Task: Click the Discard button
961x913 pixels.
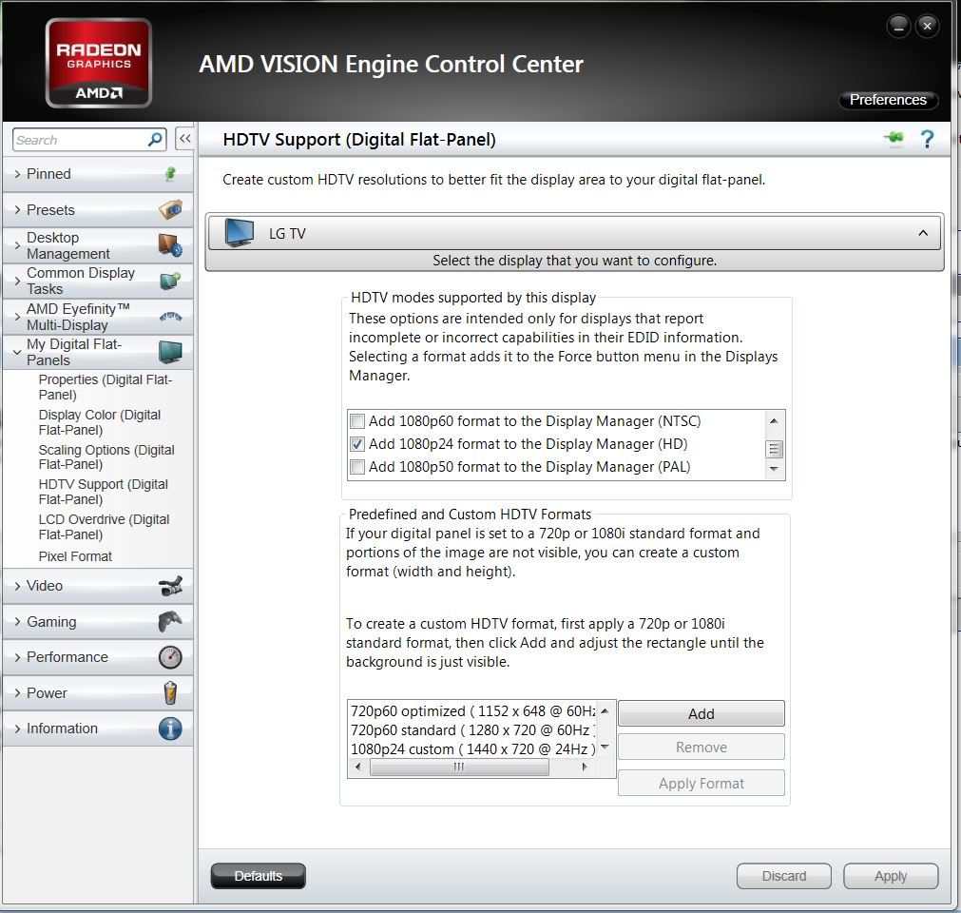Action: (784, 876)
